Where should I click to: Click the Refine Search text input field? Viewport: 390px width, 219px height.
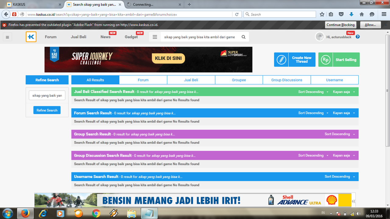tap(47, 96)
